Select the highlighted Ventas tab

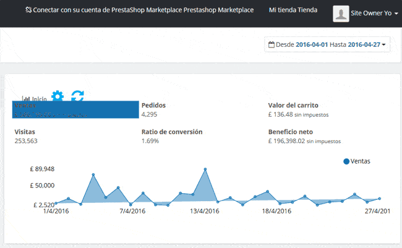75,110
